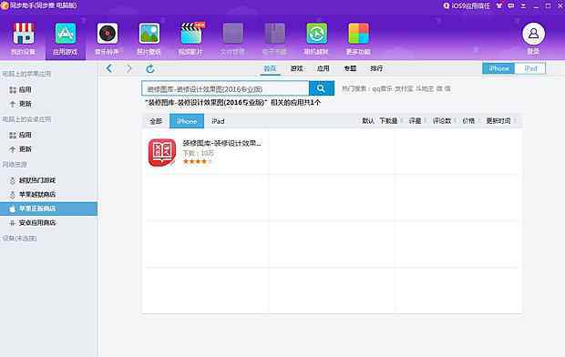Image resolution: width=565 pixels, height=357 pixels.
Task: Open the 我的设备 (My Device) icon
Action: click(24, 34)
